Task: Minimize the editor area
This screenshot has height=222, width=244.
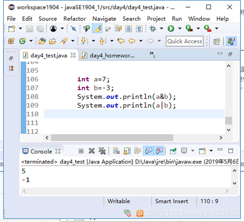Action: [x=220, y=53]
